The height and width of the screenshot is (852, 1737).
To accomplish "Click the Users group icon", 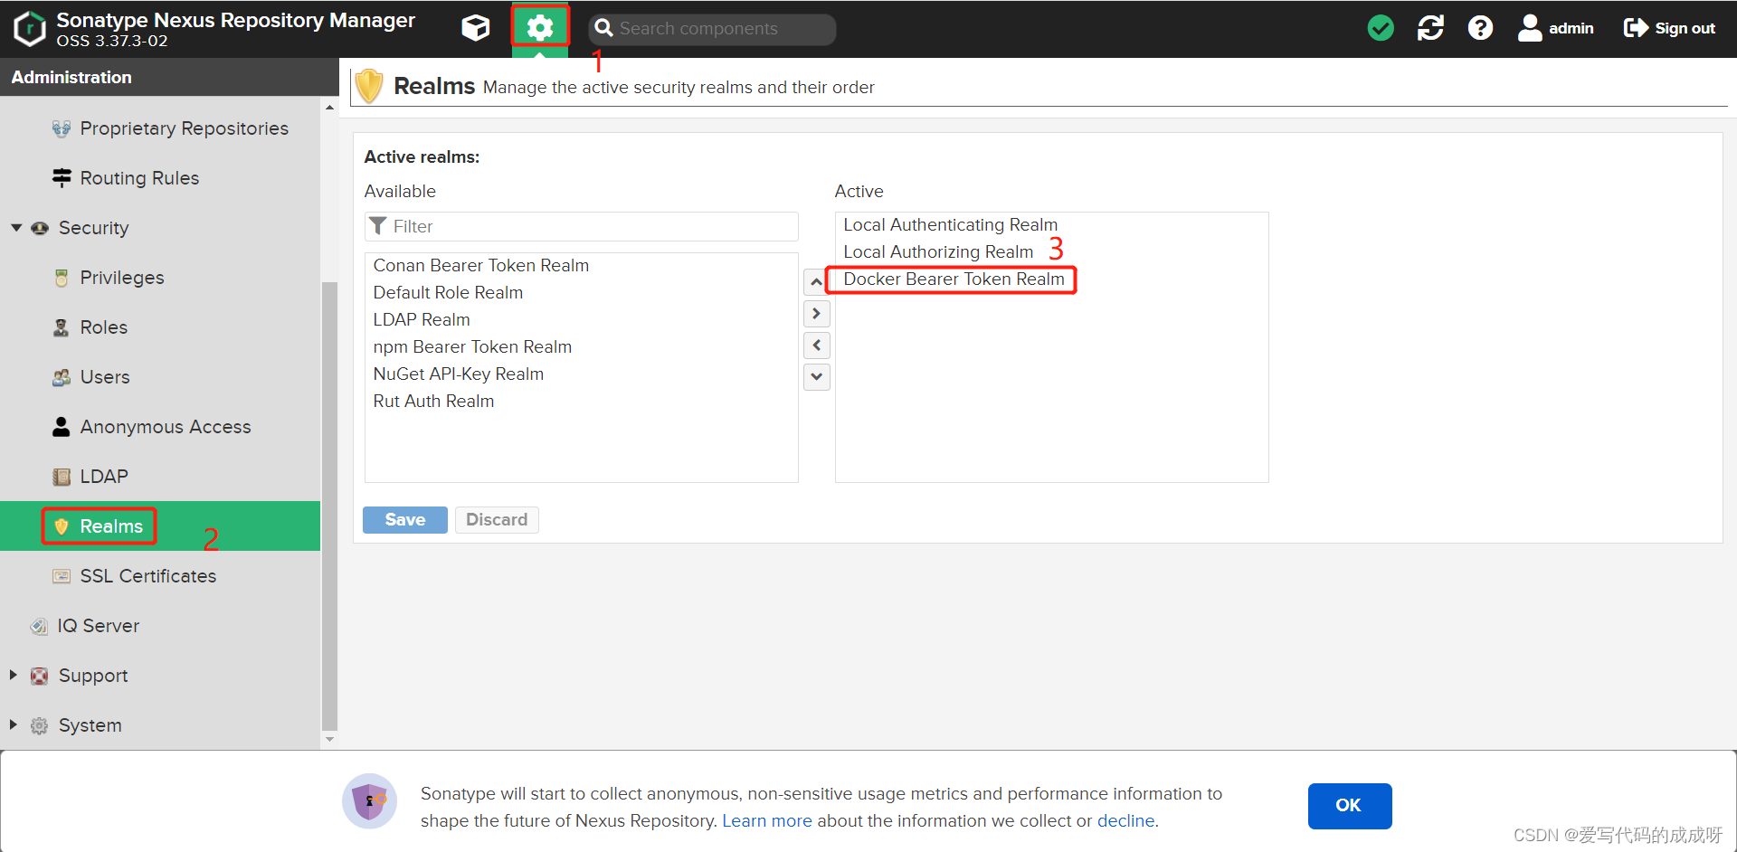I will 62,377.
